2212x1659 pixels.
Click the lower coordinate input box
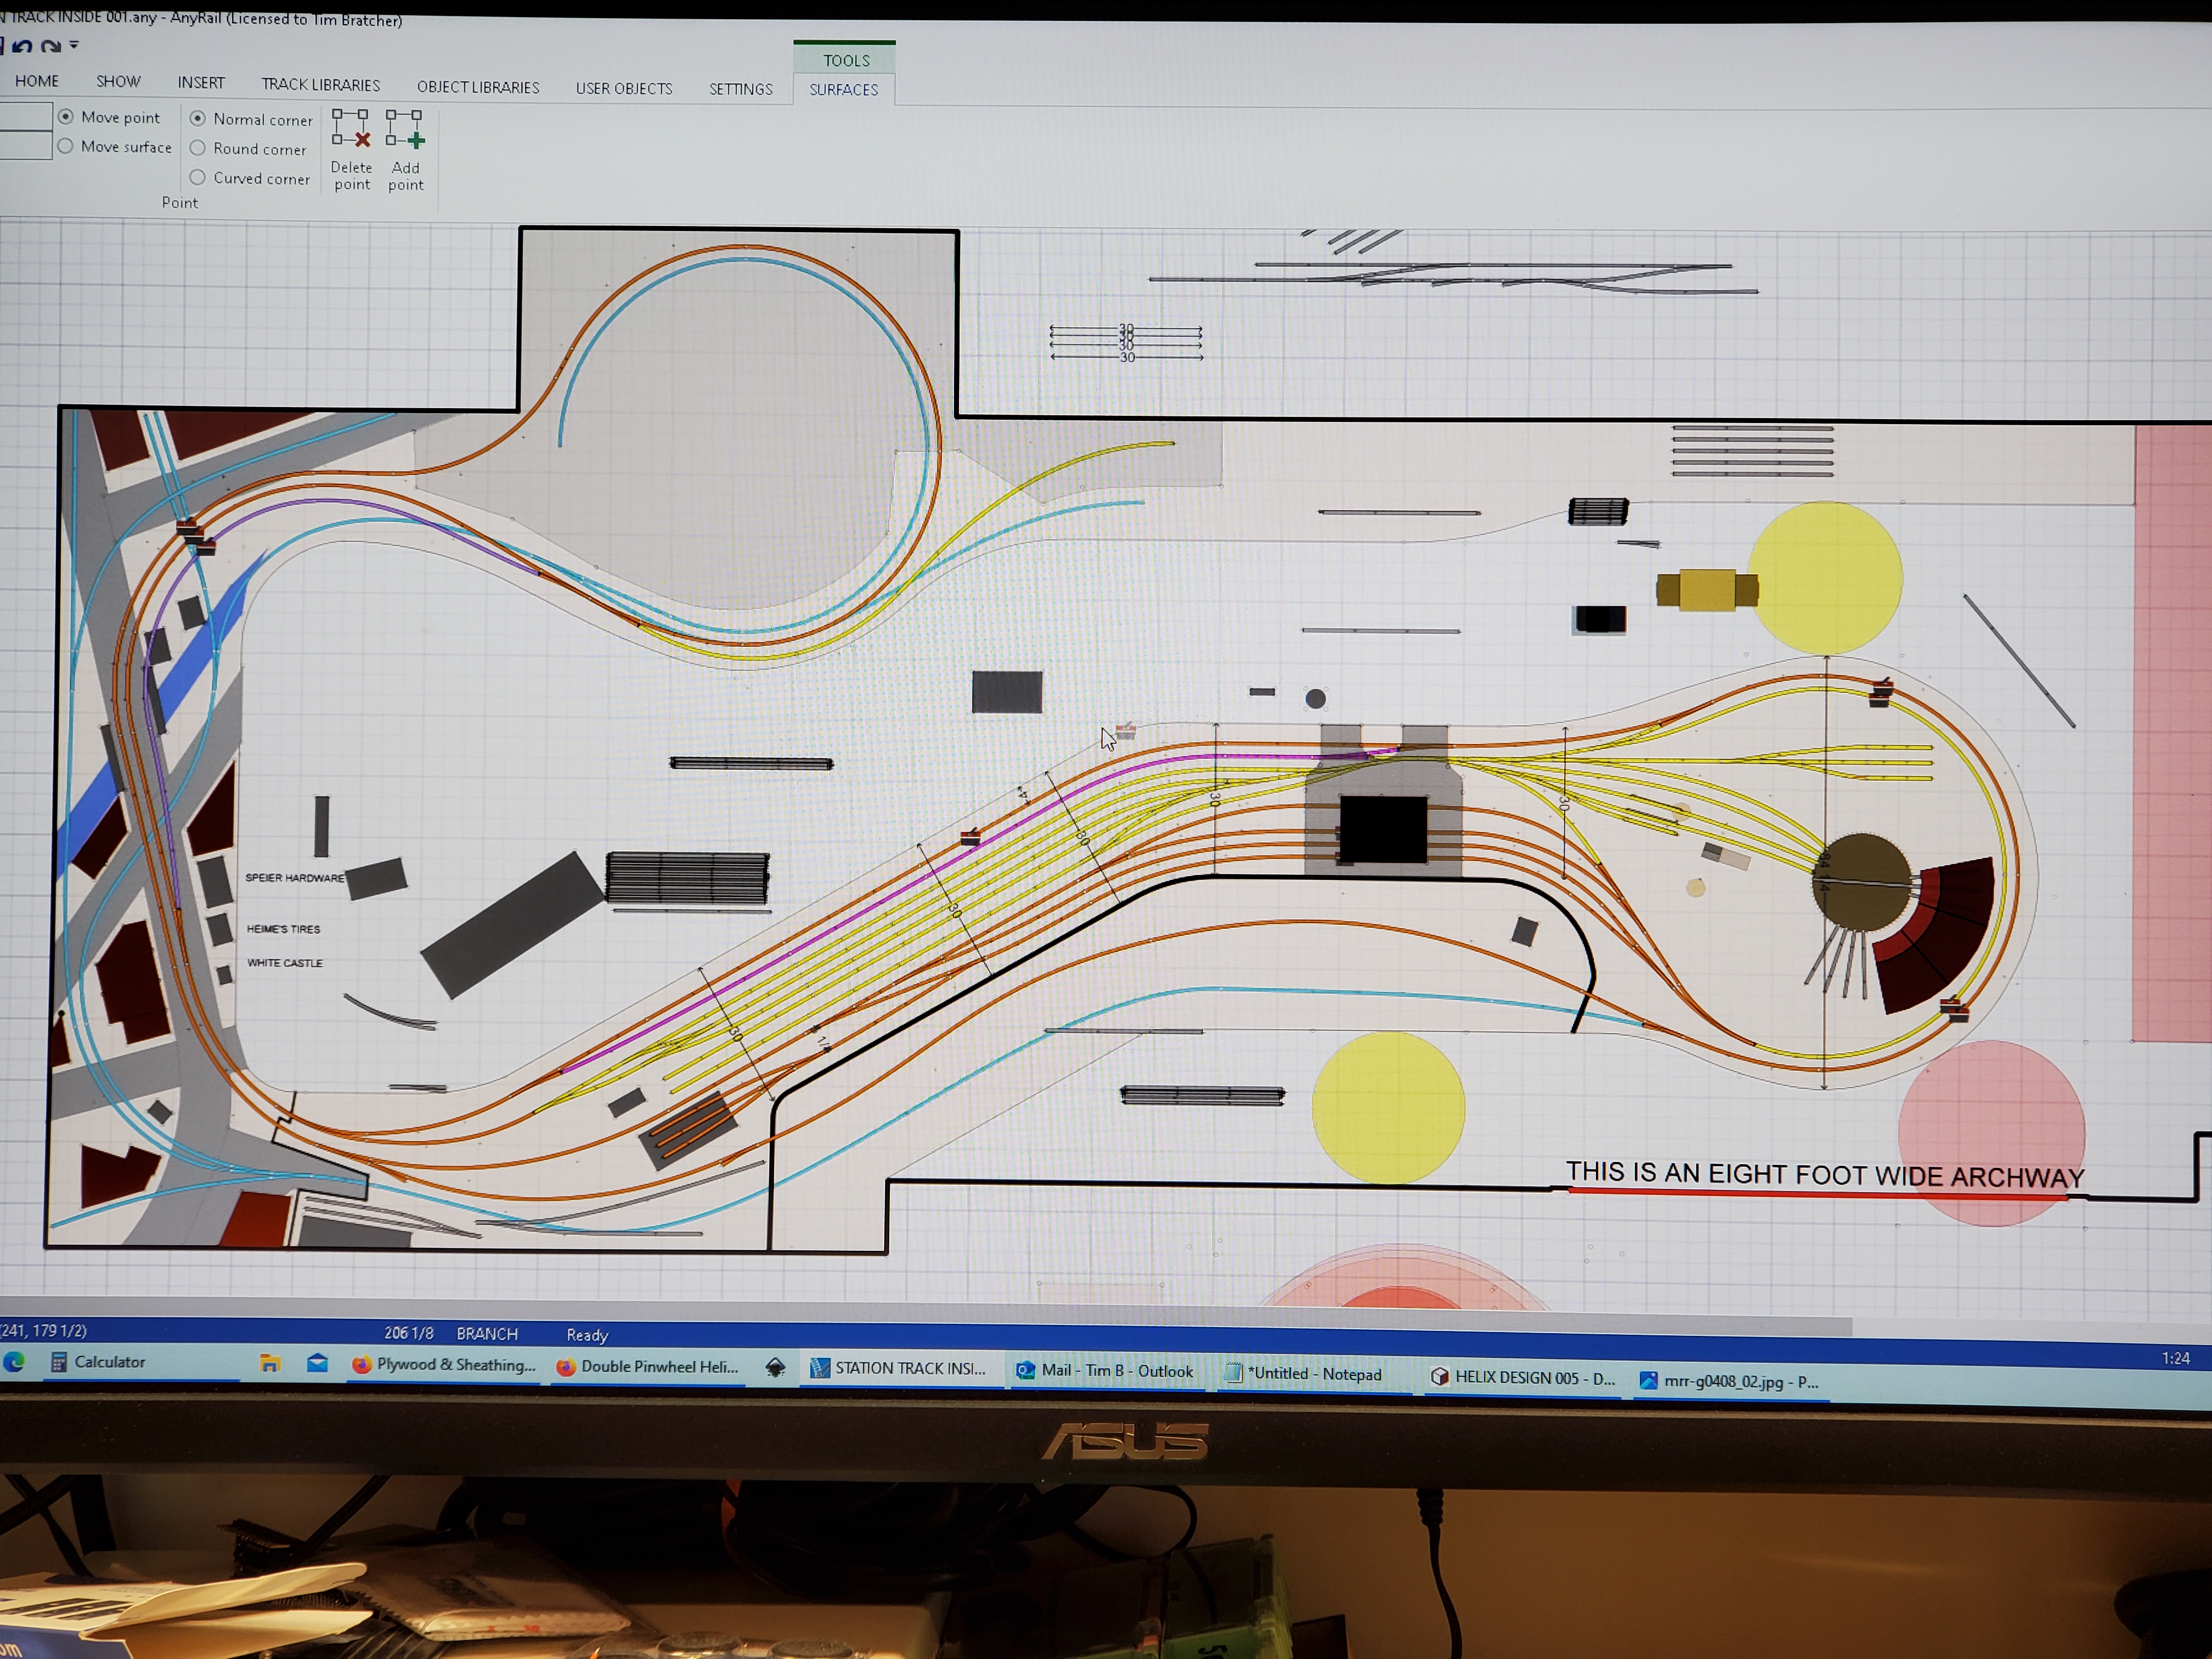click(25, 146)
